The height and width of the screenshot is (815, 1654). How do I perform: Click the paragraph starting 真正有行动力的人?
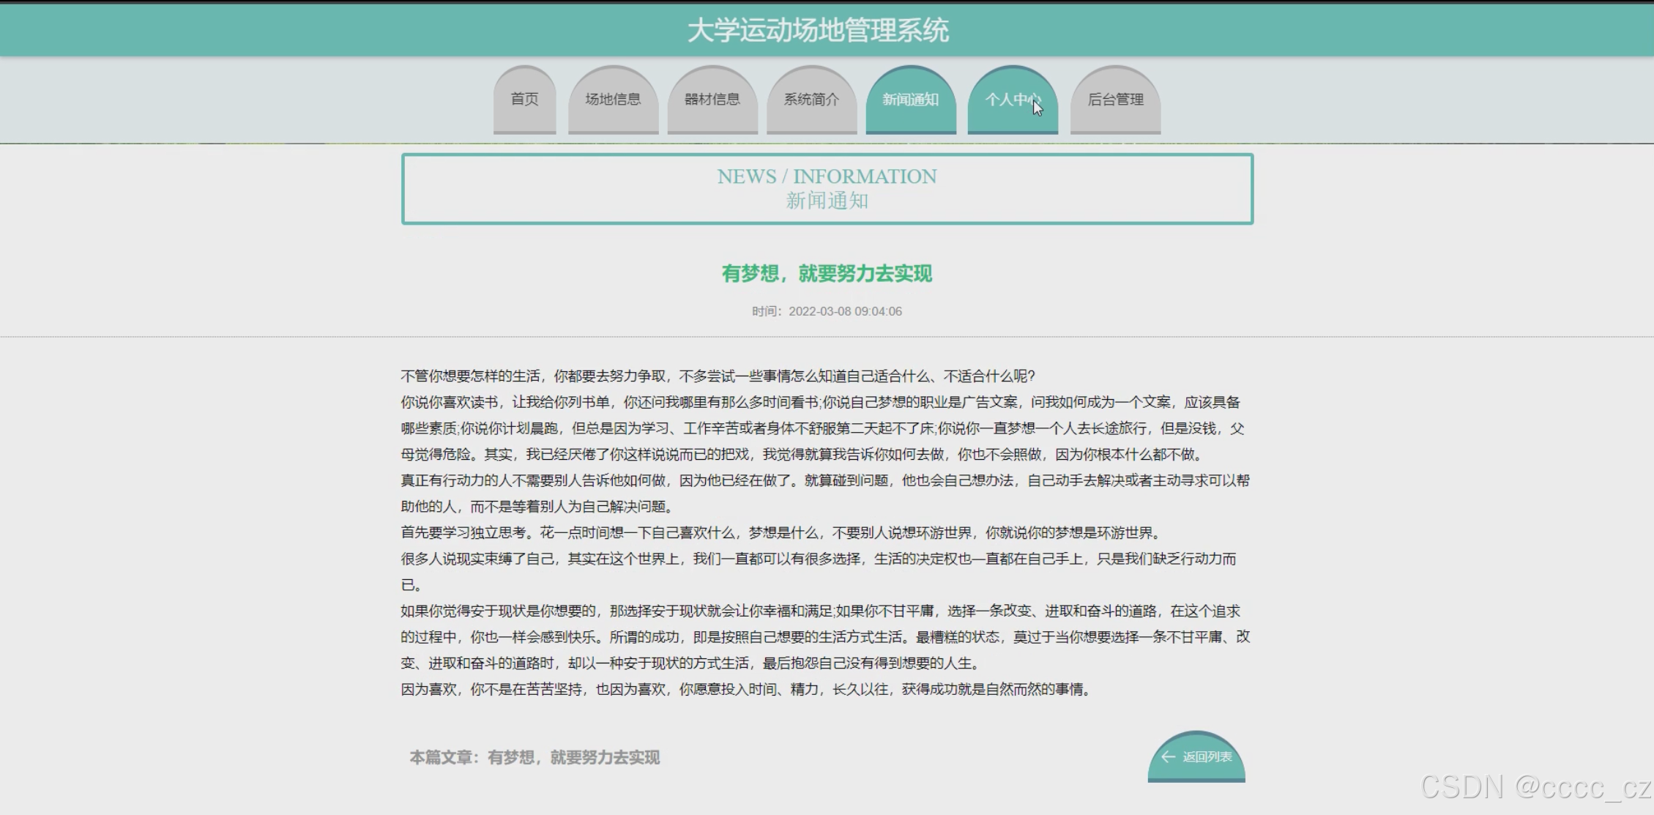point(824,481)
